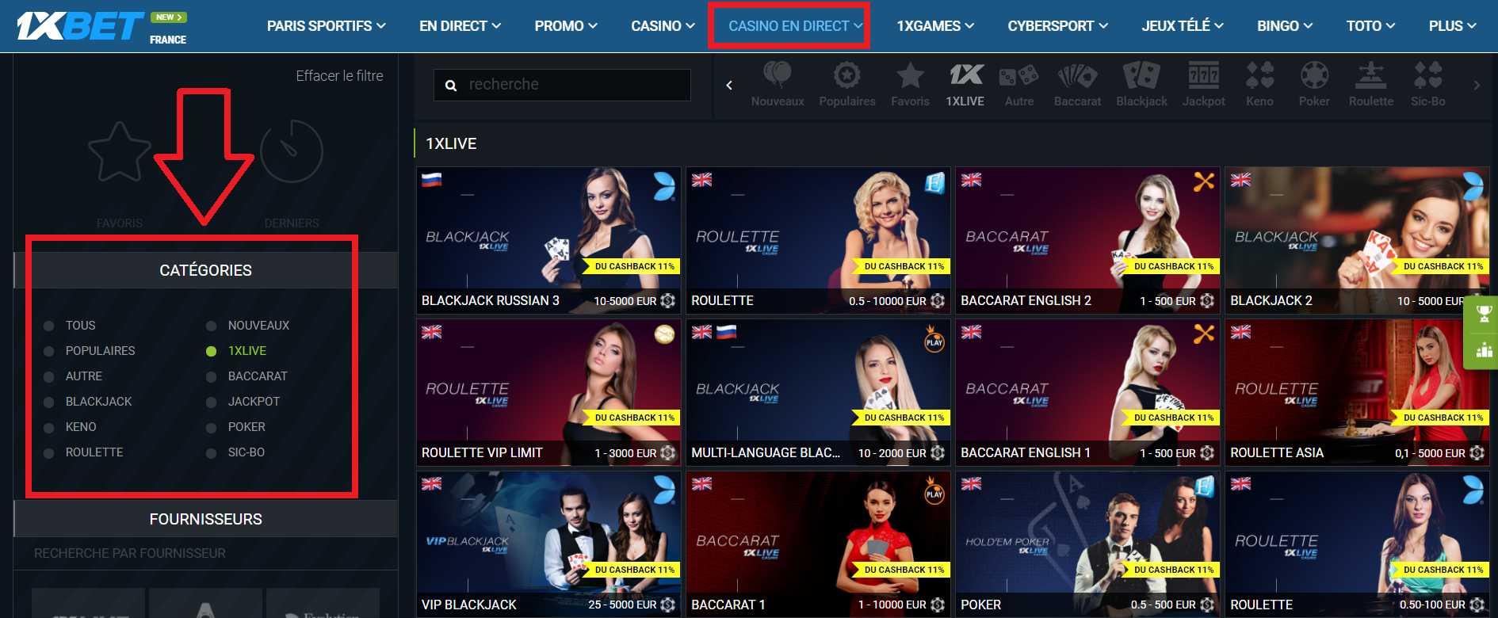Select the 1XLIVE category in sidebar
This screenshot has height=618, width=1498.
pos(247,351)
